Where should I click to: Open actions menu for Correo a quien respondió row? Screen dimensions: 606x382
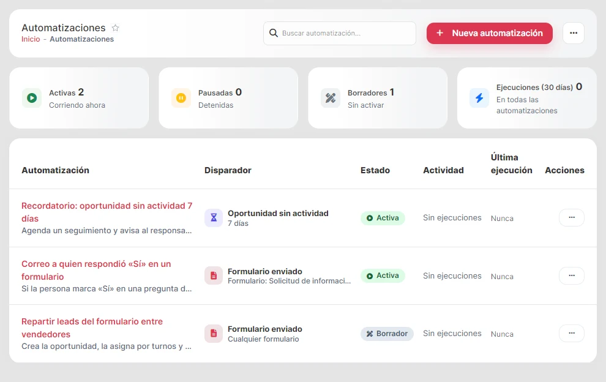point(572,275)
